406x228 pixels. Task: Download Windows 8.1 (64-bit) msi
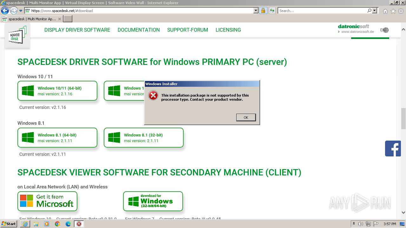click(57, 138)
